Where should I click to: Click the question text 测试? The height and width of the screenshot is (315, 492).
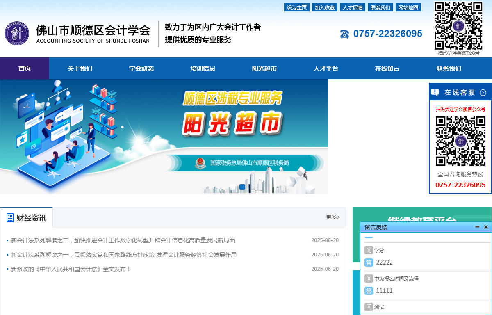click(x=379, y=307)
